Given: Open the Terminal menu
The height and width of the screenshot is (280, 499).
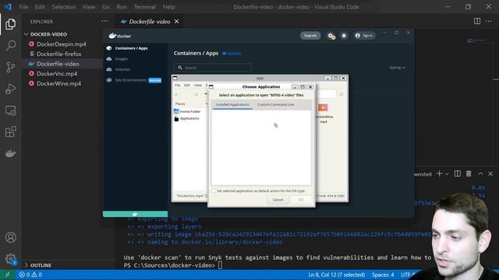Looking at the screenshot, I should point(145,7).
